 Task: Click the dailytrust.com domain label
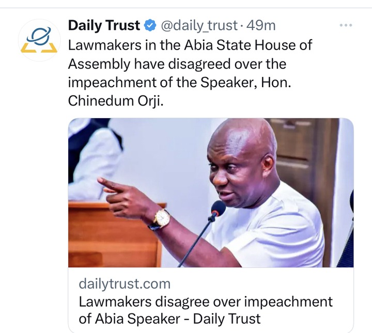[x=125, y=284]
